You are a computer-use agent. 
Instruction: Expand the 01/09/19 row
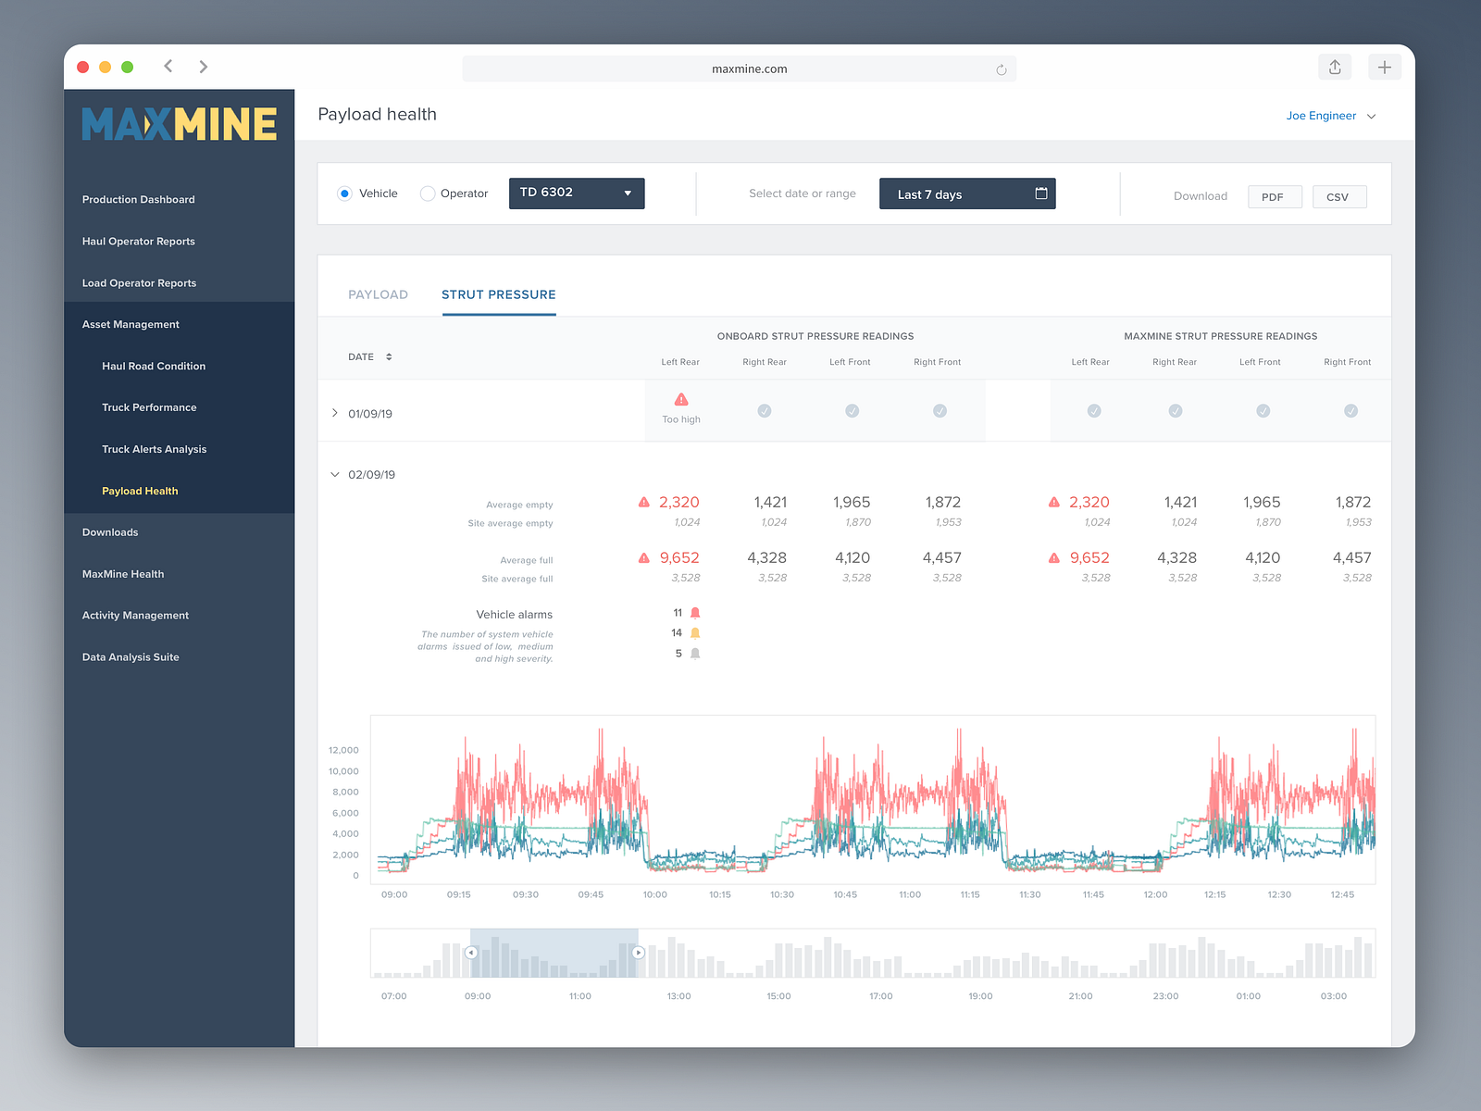(335, 413)
